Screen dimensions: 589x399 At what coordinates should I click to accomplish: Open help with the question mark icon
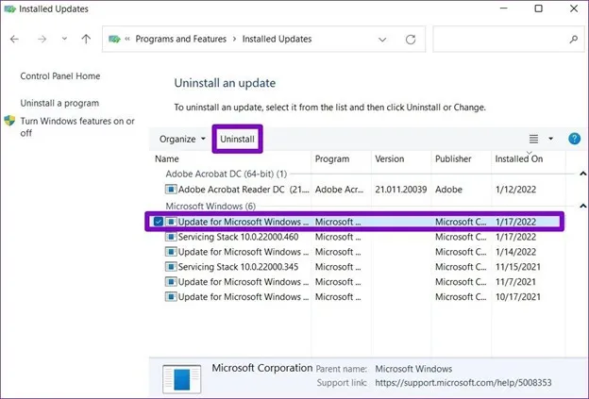click(574, 139)
